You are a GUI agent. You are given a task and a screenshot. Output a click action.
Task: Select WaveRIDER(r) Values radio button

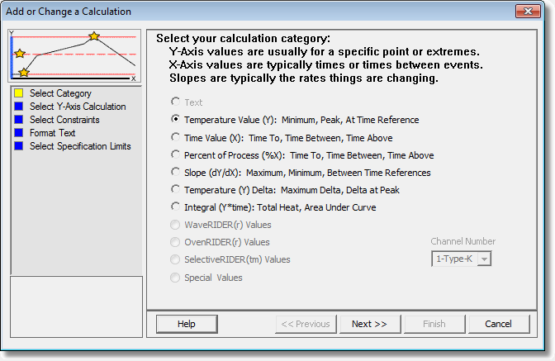point(175,225)
